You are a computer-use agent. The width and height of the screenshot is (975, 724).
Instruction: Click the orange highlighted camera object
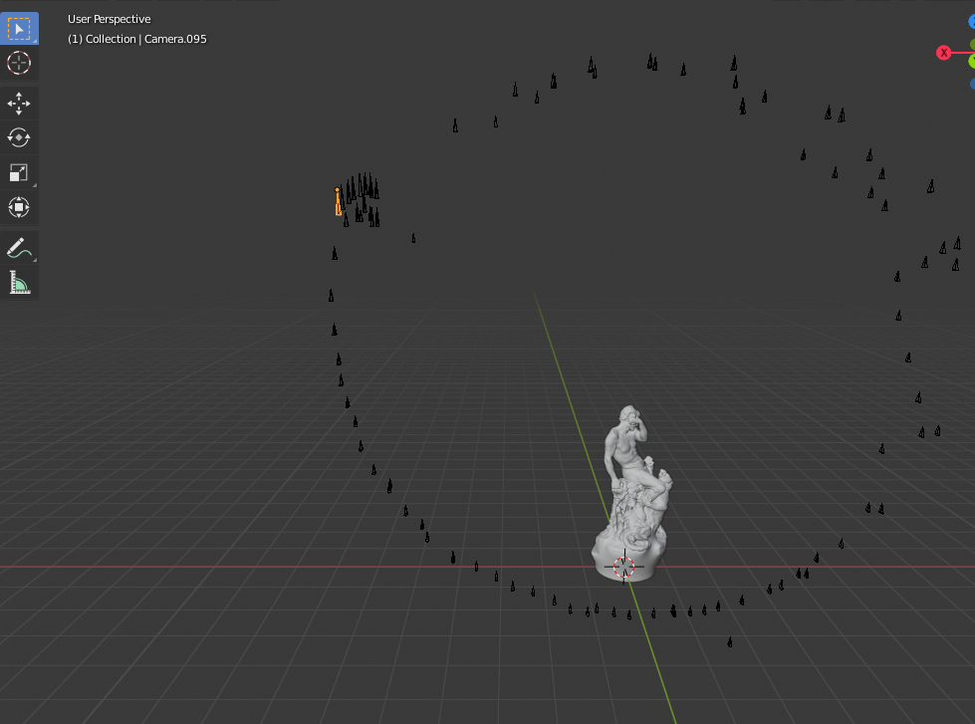[x=339, y=199]
